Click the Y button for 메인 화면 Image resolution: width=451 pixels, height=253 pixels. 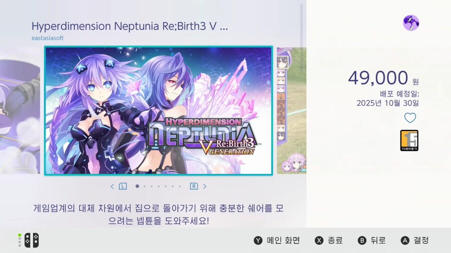258,240
